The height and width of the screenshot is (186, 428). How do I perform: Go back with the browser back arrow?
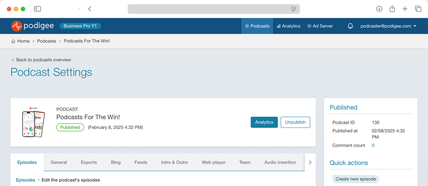coord(90,9)
